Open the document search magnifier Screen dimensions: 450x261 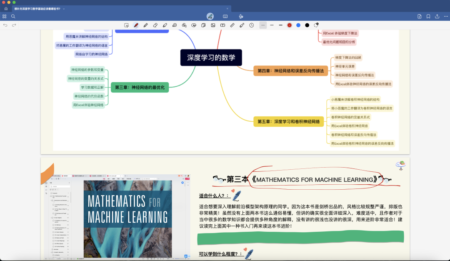[13, 16]
